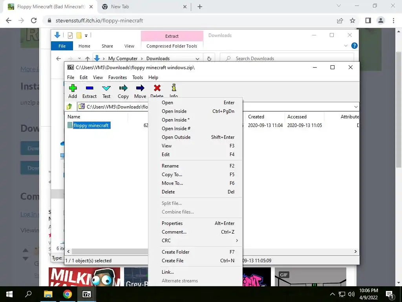Open File Explorer from the taskbar
The height and width of the screenshot is (302, 402).
[x=48, y=294]
